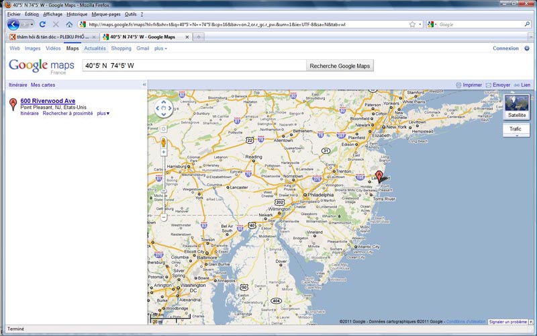
Task: Open Vidéos in Google bar
Action: 53,48
